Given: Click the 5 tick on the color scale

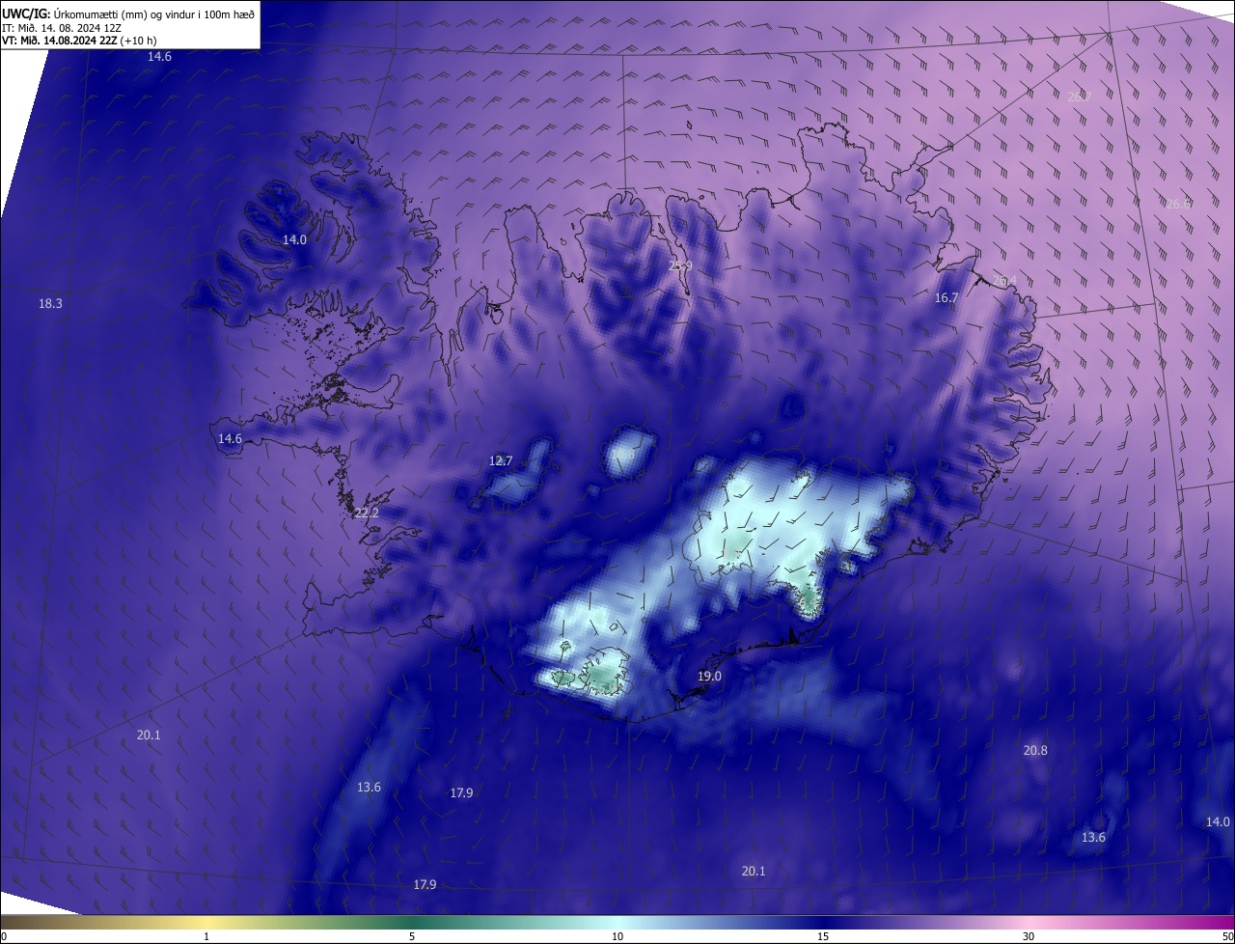Looking at the screenshot, I should point(412,936).
